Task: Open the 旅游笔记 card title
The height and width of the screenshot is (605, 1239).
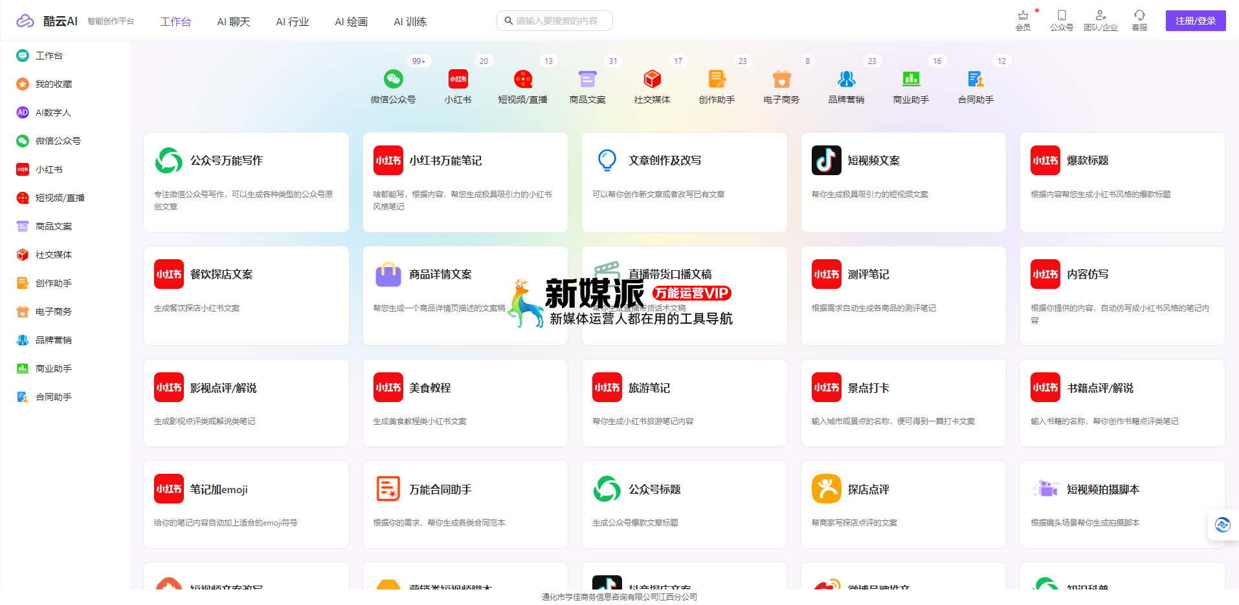Action: [649, 388]
